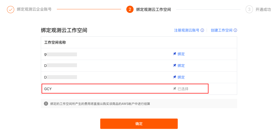Click pin icon in second workspace row
The width and height of the screenshot is (279, 140).
pyautogui.click(x=175, y=65)
